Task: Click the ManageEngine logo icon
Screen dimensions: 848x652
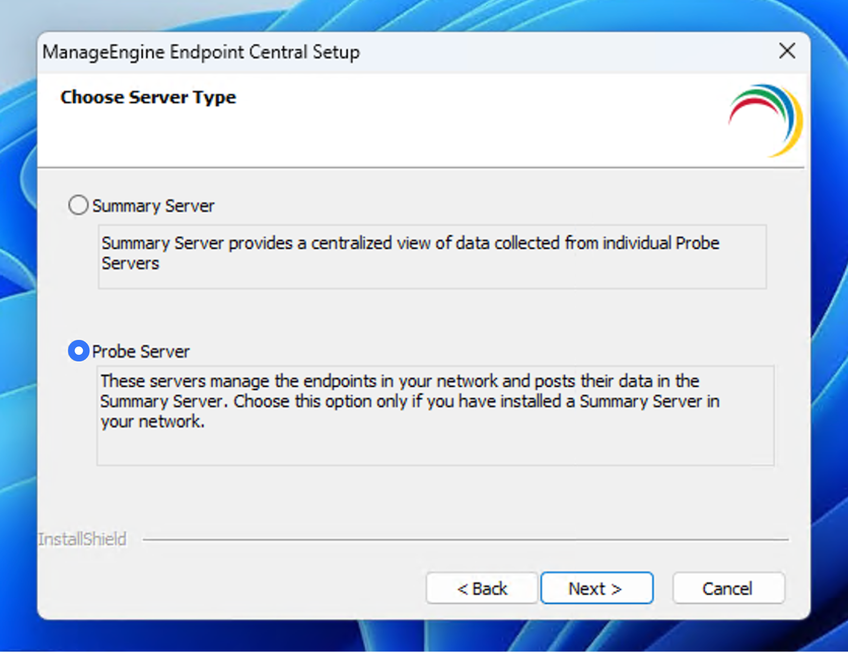Action: tap(765, 120)
